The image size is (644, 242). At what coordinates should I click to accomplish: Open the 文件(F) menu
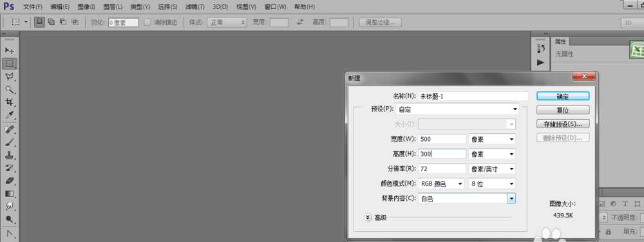(33, 7)
